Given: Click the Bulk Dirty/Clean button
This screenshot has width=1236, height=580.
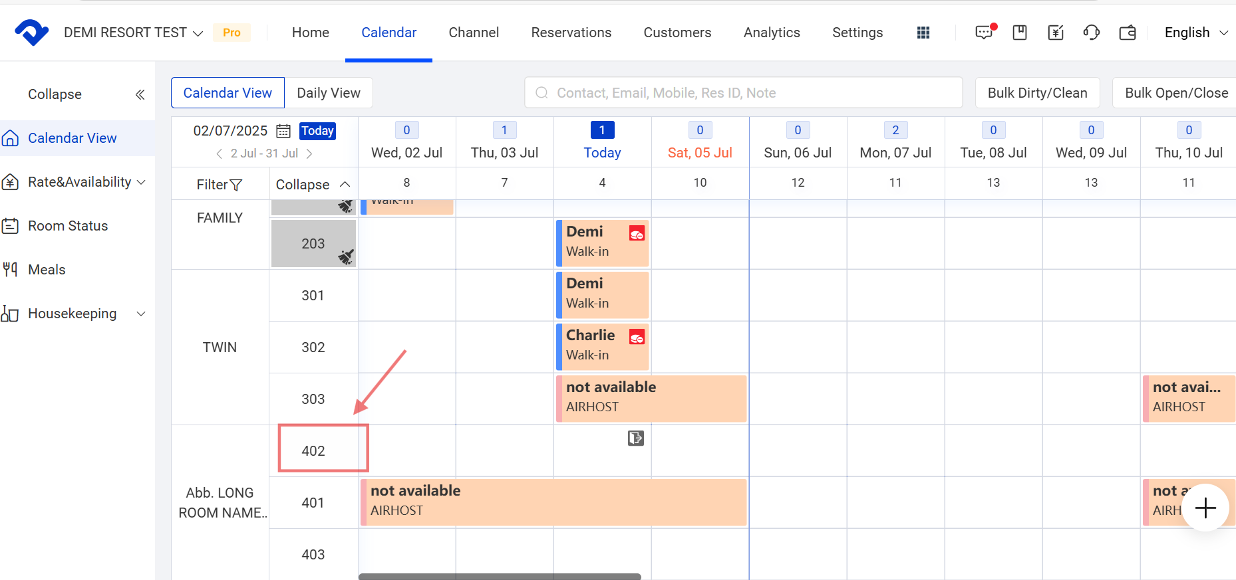Looking at the screenshot, I should click(x=1037, y=93).
